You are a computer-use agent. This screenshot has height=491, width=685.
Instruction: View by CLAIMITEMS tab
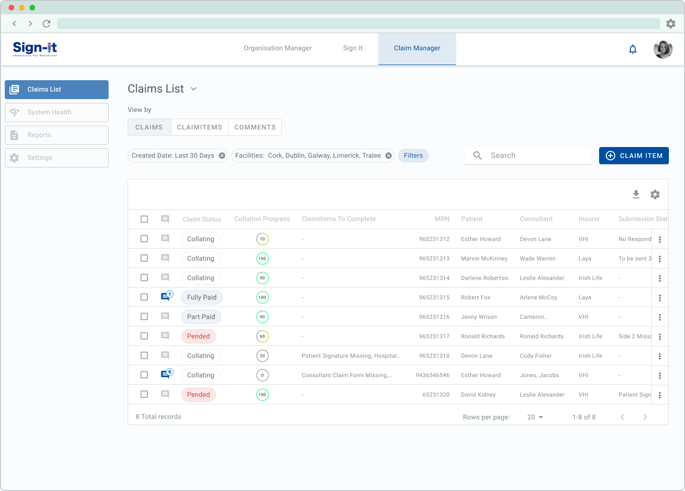[199, 127]
